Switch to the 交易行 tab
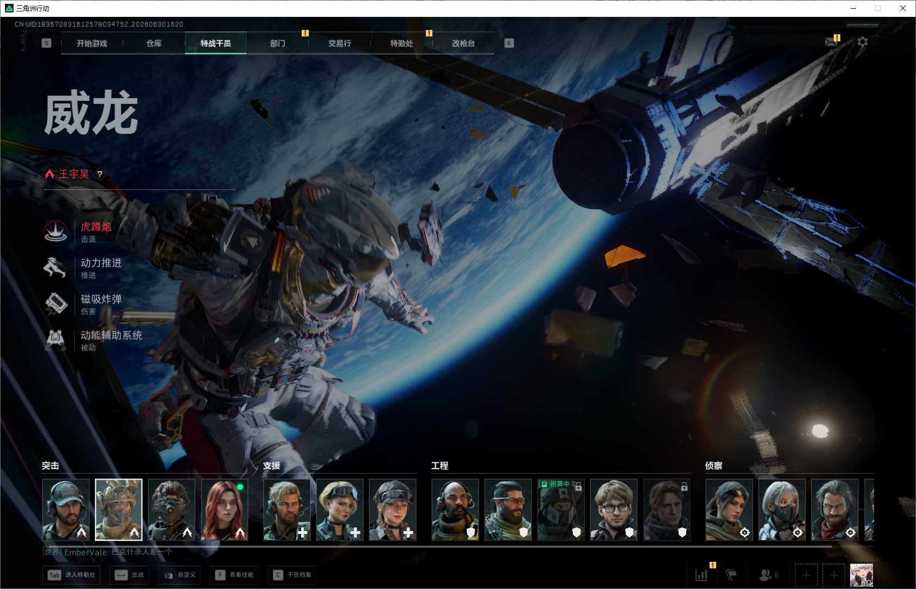Screen dimensions: 916x589 pyautogui.click(x=340, y=43)
